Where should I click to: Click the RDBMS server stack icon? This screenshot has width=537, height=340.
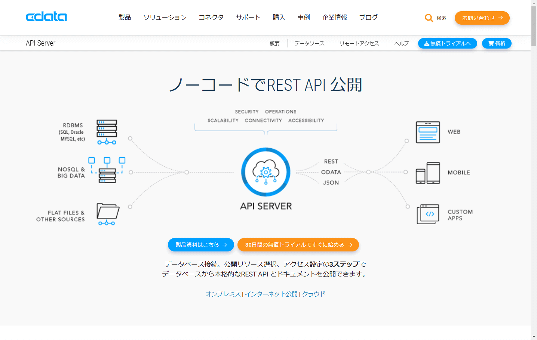tap(107, 132)
